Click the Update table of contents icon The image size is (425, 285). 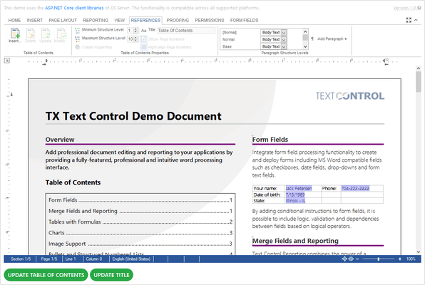point(45,33)
